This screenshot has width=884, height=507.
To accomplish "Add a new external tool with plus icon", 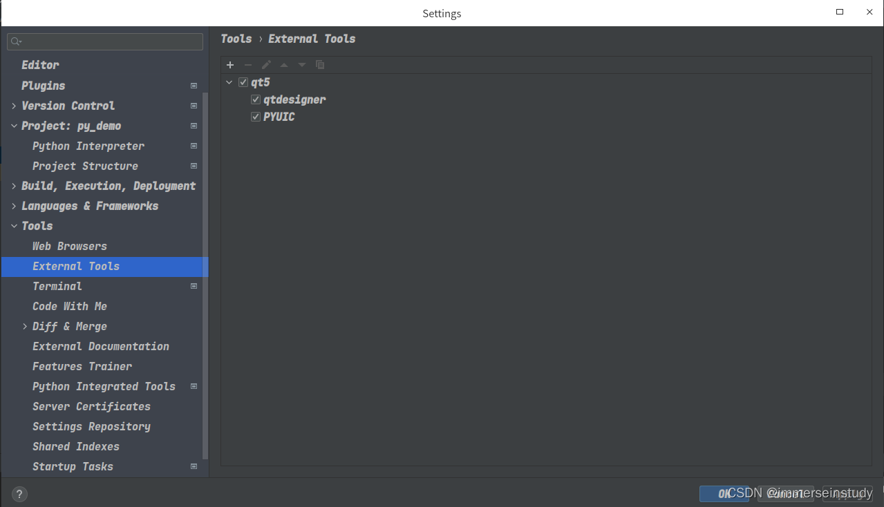I will pyautogui.click(x=230, y=65).
